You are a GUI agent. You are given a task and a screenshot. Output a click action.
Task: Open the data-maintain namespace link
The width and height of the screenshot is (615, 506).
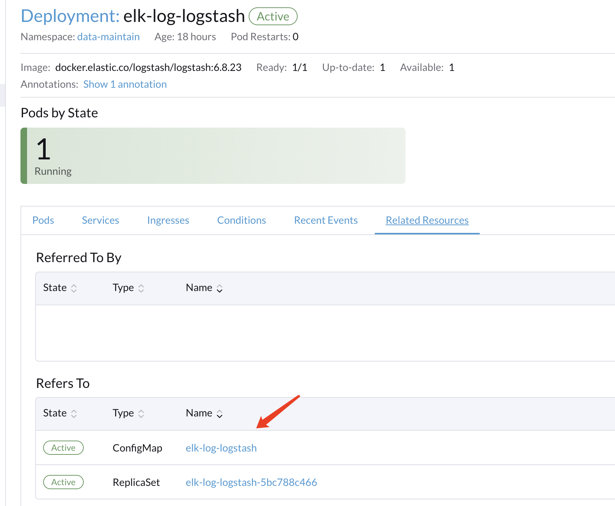[x=108, y=37]
